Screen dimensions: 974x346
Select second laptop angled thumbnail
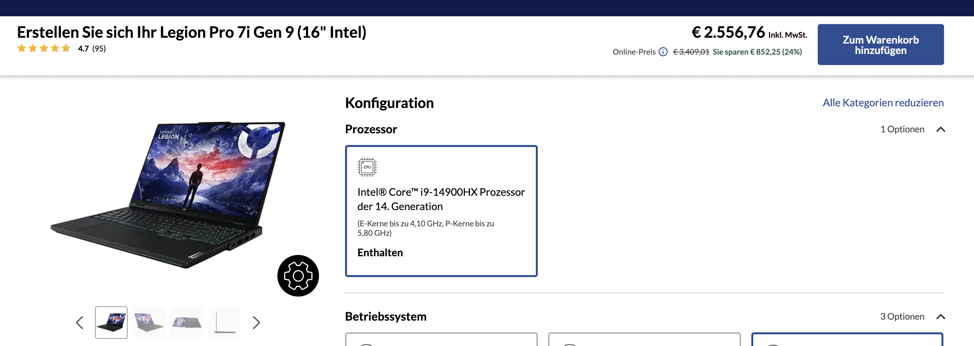click(149, 323)
